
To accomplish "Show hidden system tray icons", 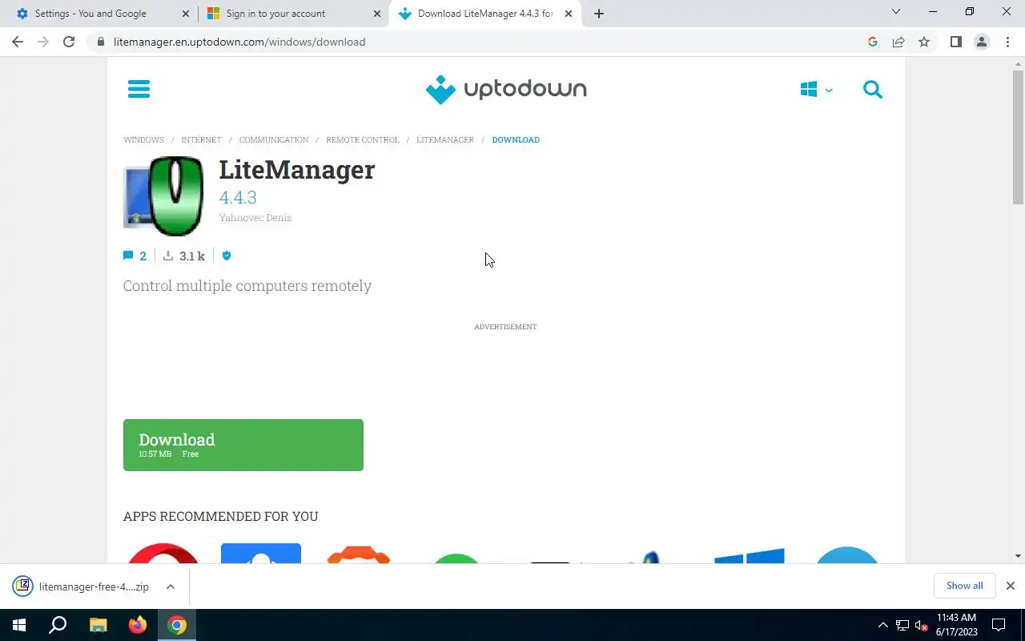I will (883, 625).
